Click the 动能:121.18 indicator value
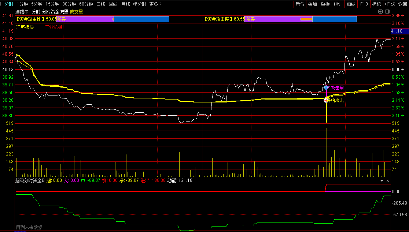The height and width of the screenshot is (232, 409). point(180,180)
